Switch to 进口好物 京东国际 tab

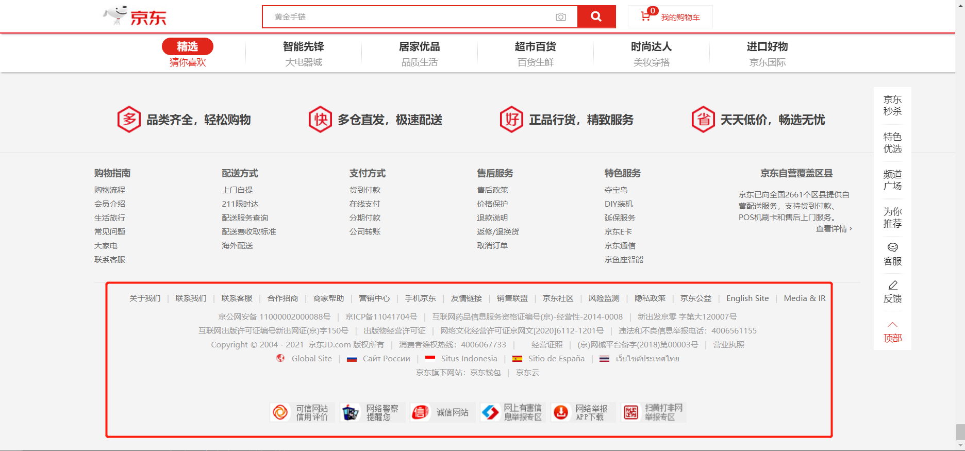768,54
